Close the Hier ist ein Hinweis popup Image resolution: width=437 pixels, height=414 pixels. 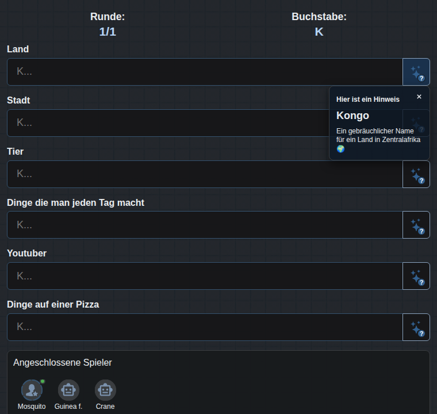coord(419,97)
